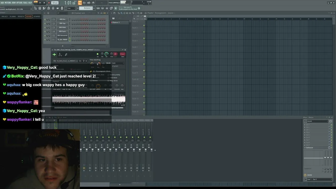336x189 pixels.
Task: Switch to the SOUNDS browser tab
Action: [x=29, y=17]
